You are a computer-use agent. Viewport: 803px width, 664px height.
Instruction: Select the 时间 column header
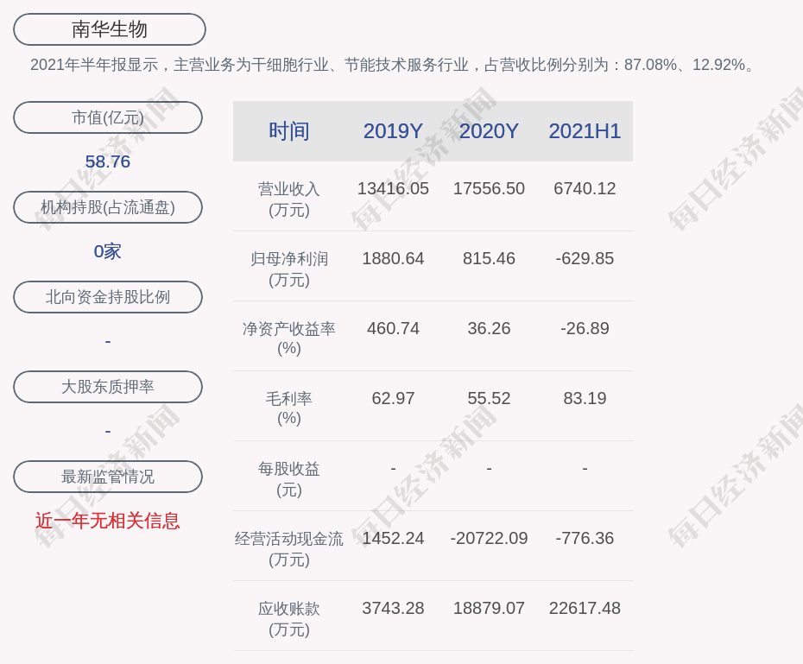[x=288, y=131]
